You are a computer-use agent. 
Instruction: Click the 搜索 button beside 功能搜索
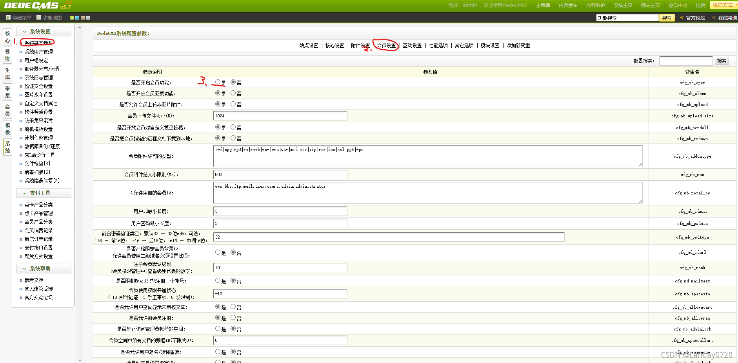[667, 18]
